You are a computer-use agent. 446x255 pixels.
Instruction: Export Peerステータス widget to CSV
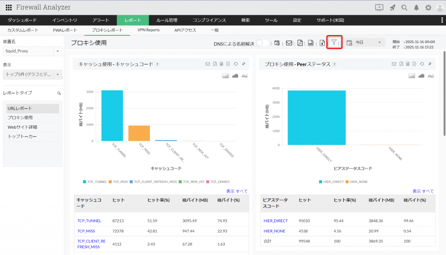tap(408, 64)
